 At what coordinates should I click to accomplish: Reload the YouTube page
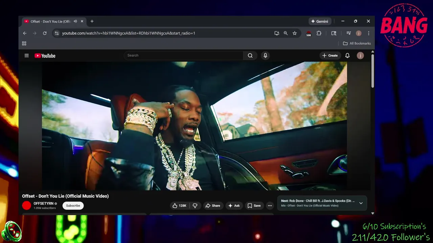coord(45,33)
